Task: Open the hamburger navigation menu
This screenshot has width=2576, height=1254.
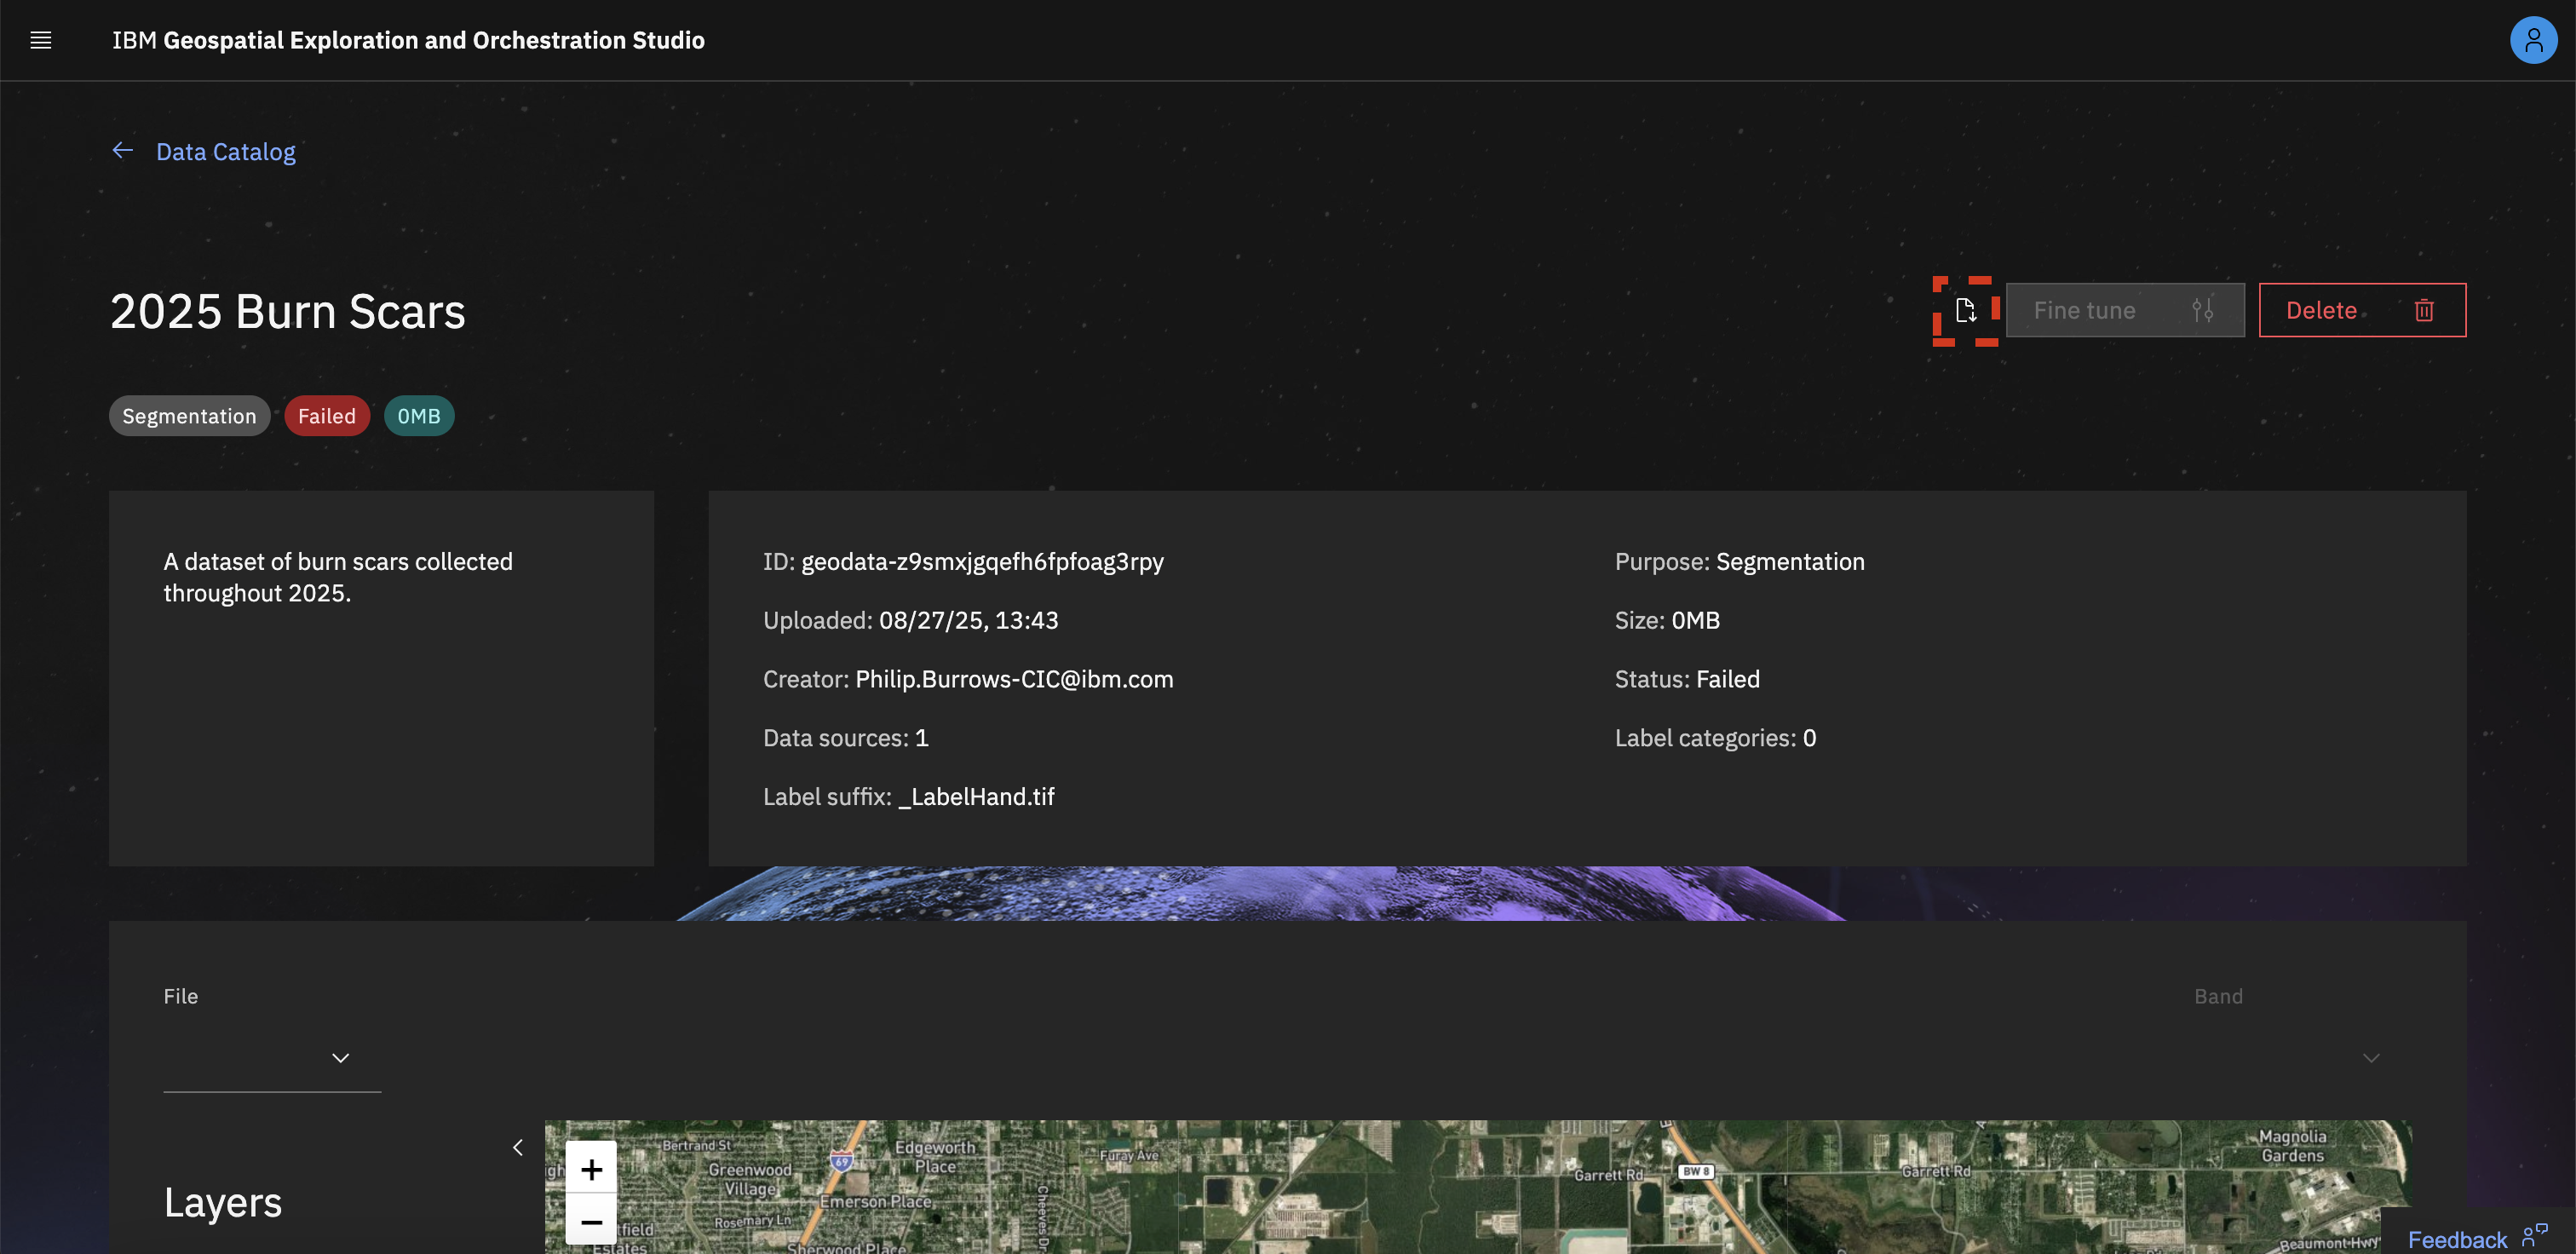Action: [x=40, y=40]
